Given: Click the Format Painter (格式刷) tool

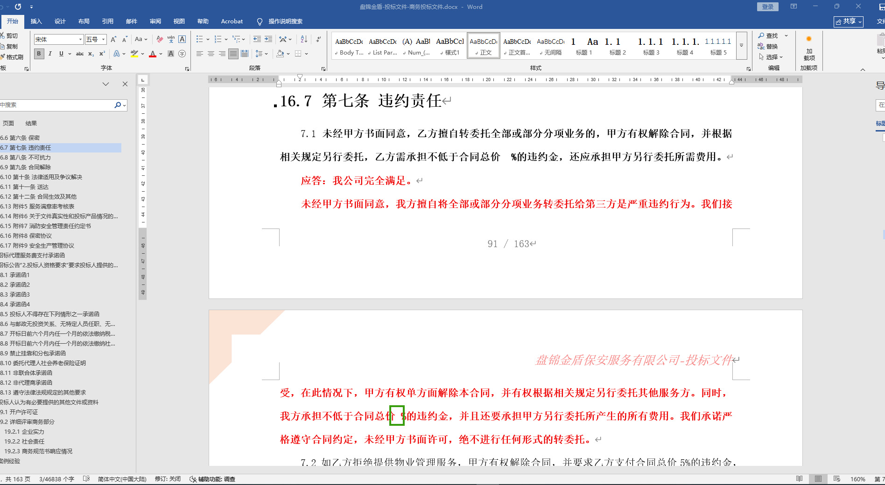Looking at the screenshot, I should tap(12, 57).
